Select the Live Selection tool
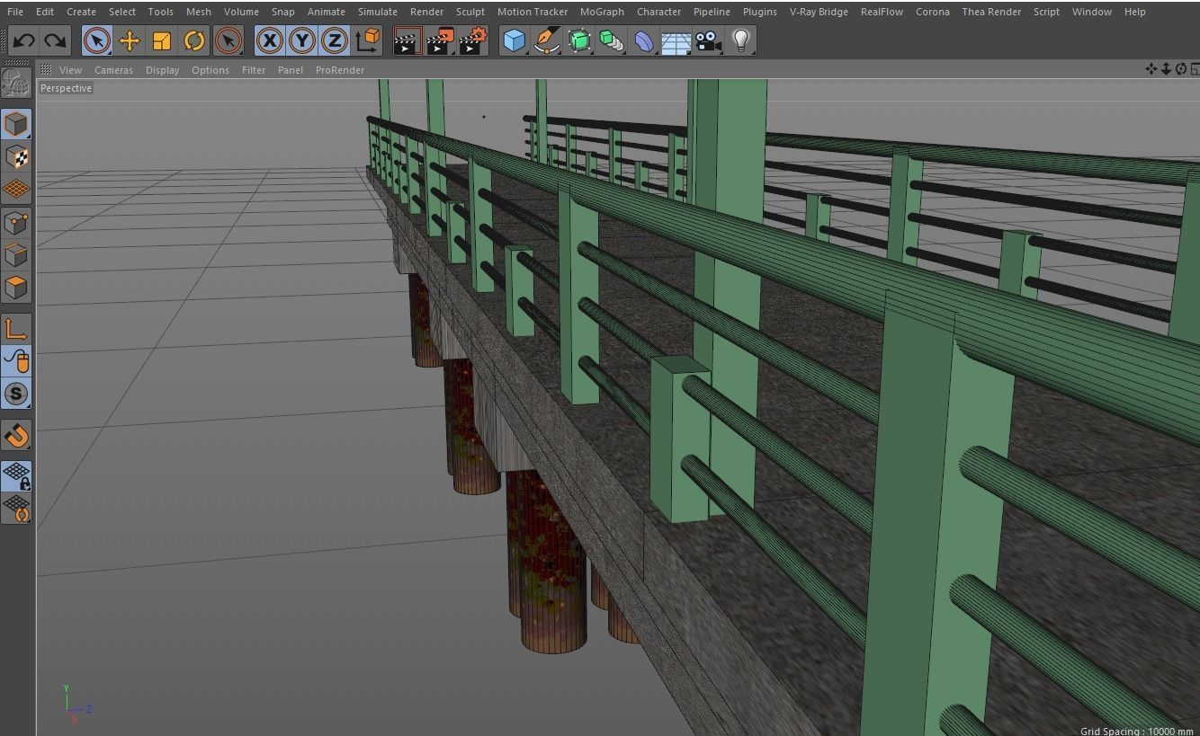Viewport: 1200px width, 736px height. click(x=97, y=40)
